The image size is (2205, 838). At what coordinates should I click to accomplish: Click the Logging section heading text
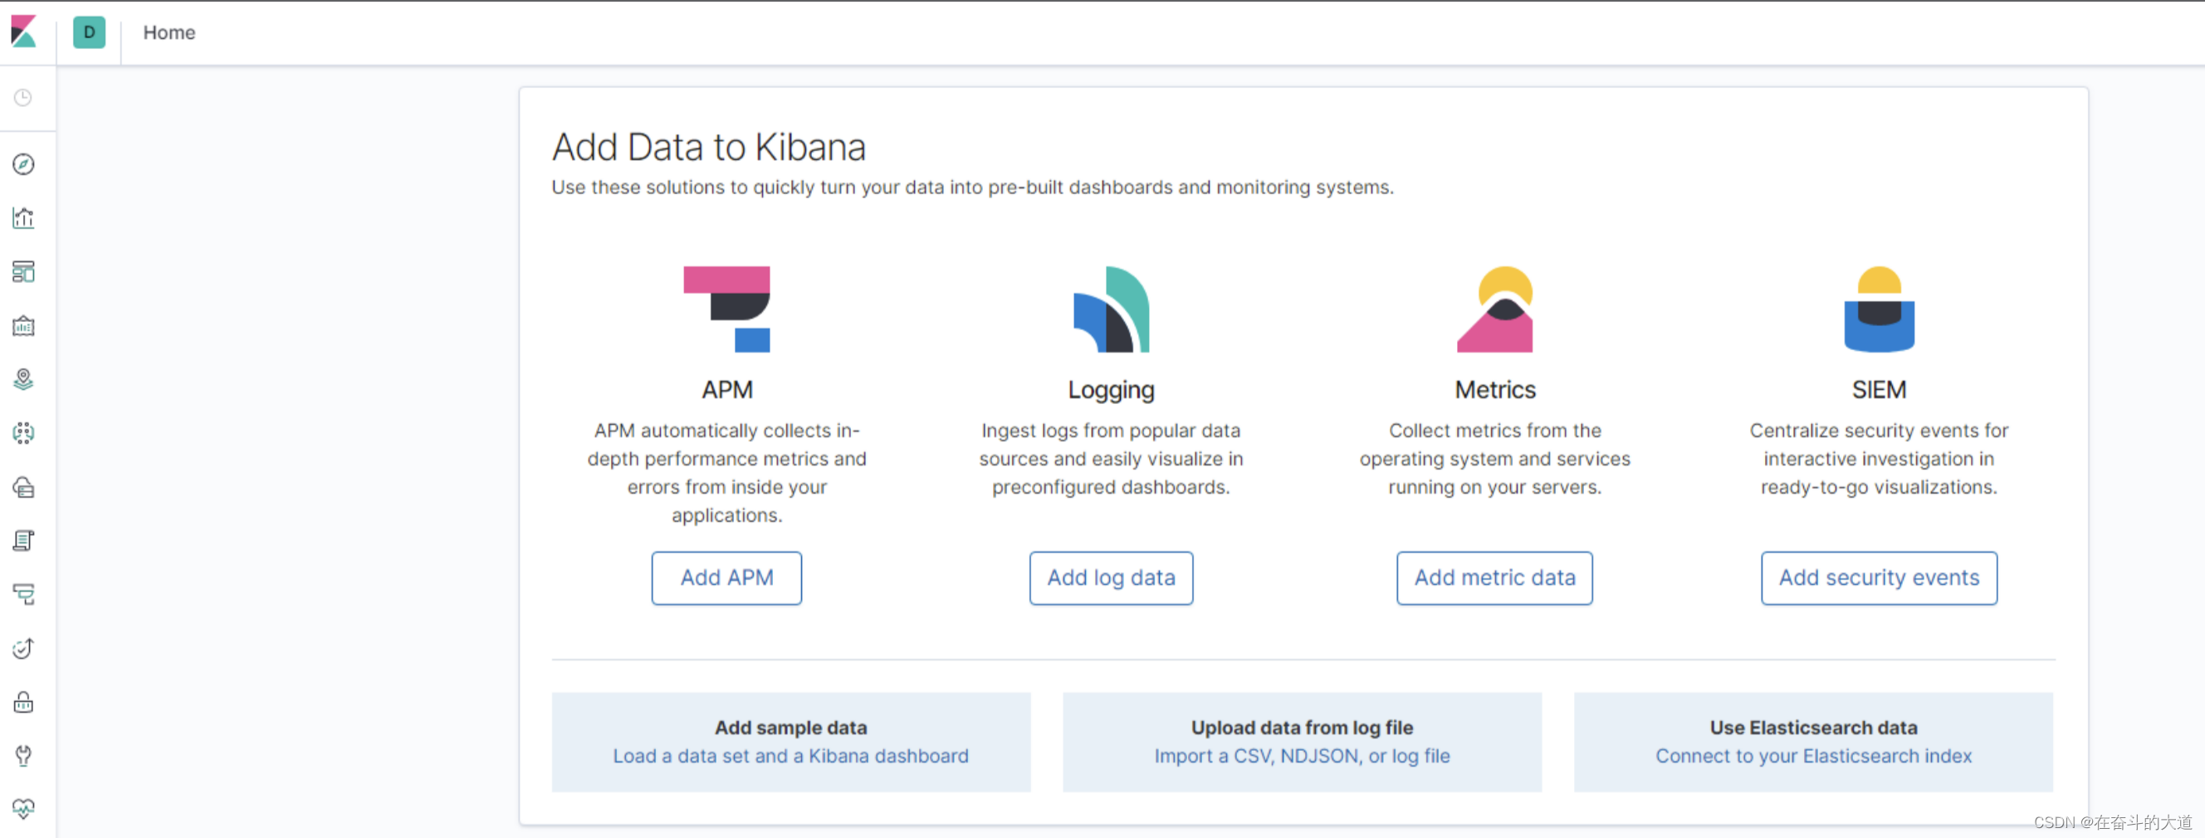(1111, 390)
